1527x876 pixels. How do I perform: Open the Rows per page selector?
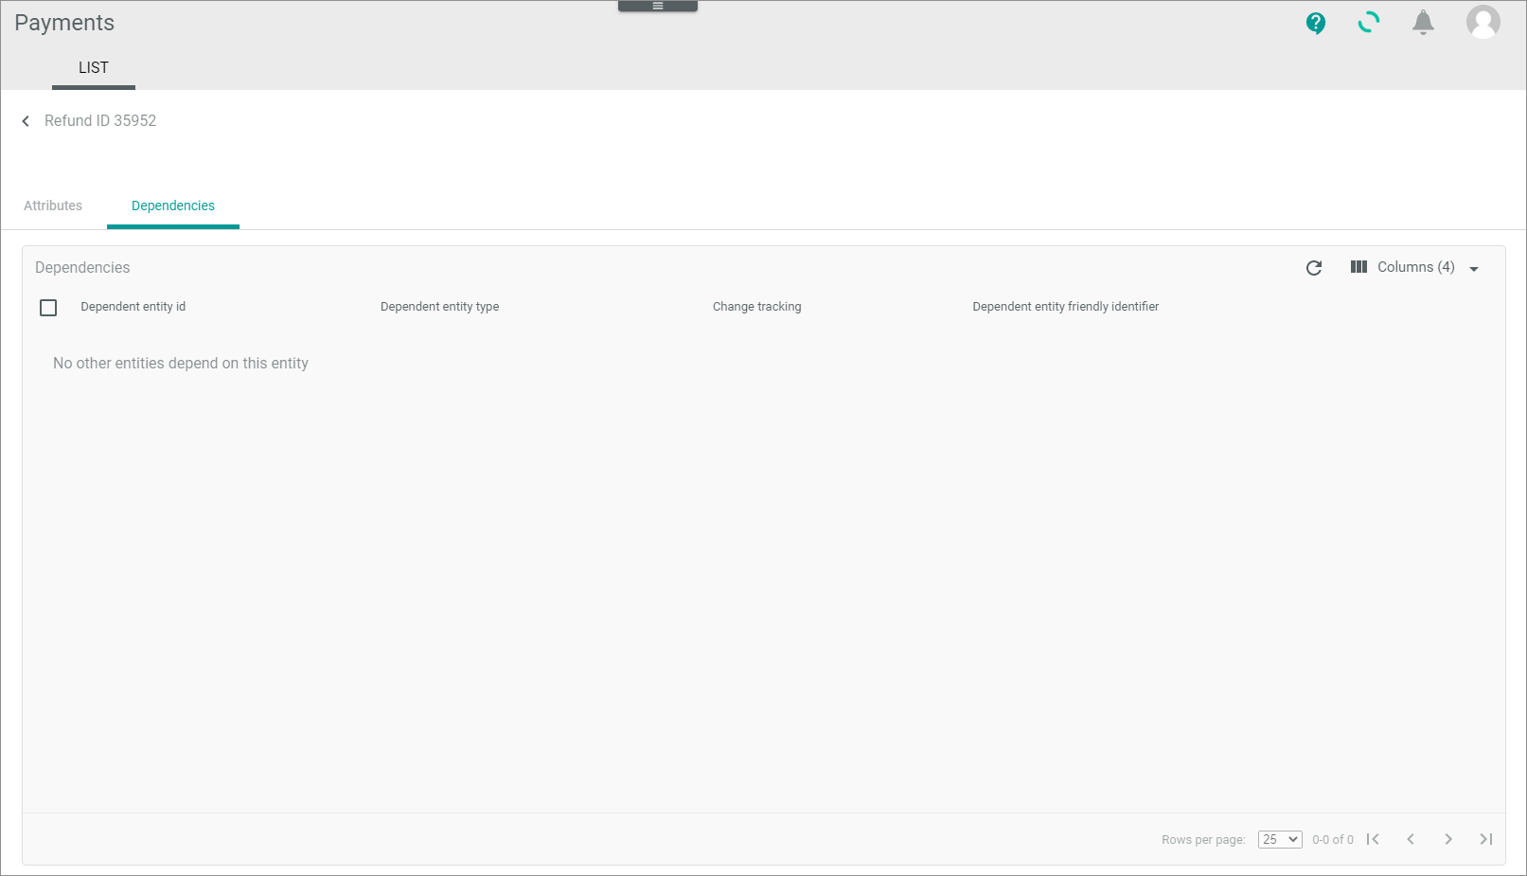point(1279,839)
